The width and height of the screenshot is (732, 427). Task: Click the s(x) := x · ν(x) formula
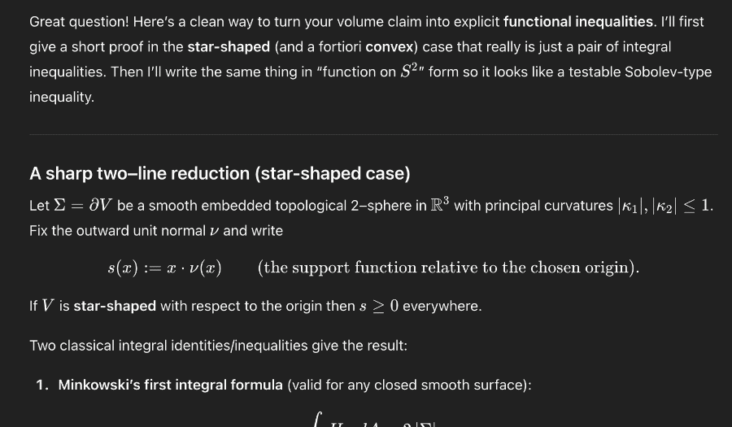(164, 268)
